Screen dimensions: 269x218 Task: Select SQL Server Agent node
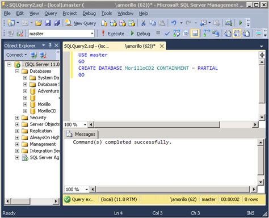click(44, 157)
